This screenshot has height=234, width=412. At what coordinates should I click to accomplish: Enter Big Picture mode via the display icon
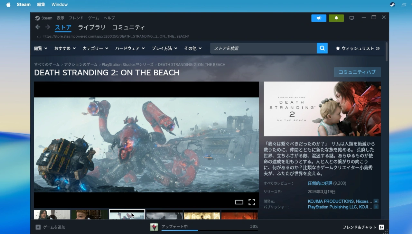351,18
